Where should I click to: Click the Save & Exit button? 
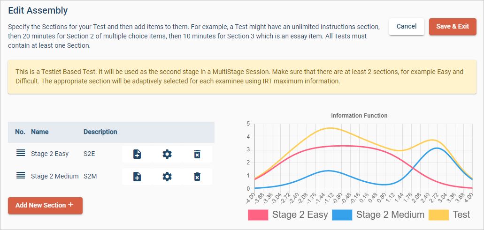(x=452, y=27)
